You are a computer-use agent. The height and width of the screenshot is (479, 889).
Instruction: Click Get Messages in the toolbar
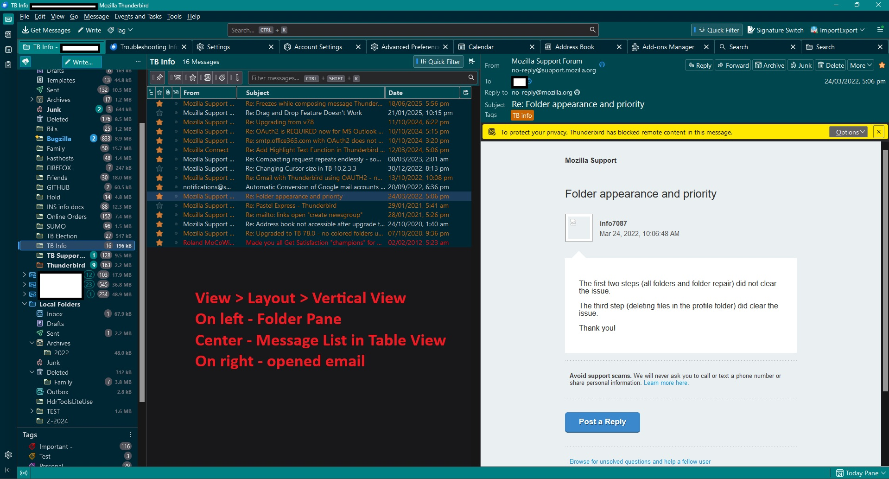(x=46, y=30)
